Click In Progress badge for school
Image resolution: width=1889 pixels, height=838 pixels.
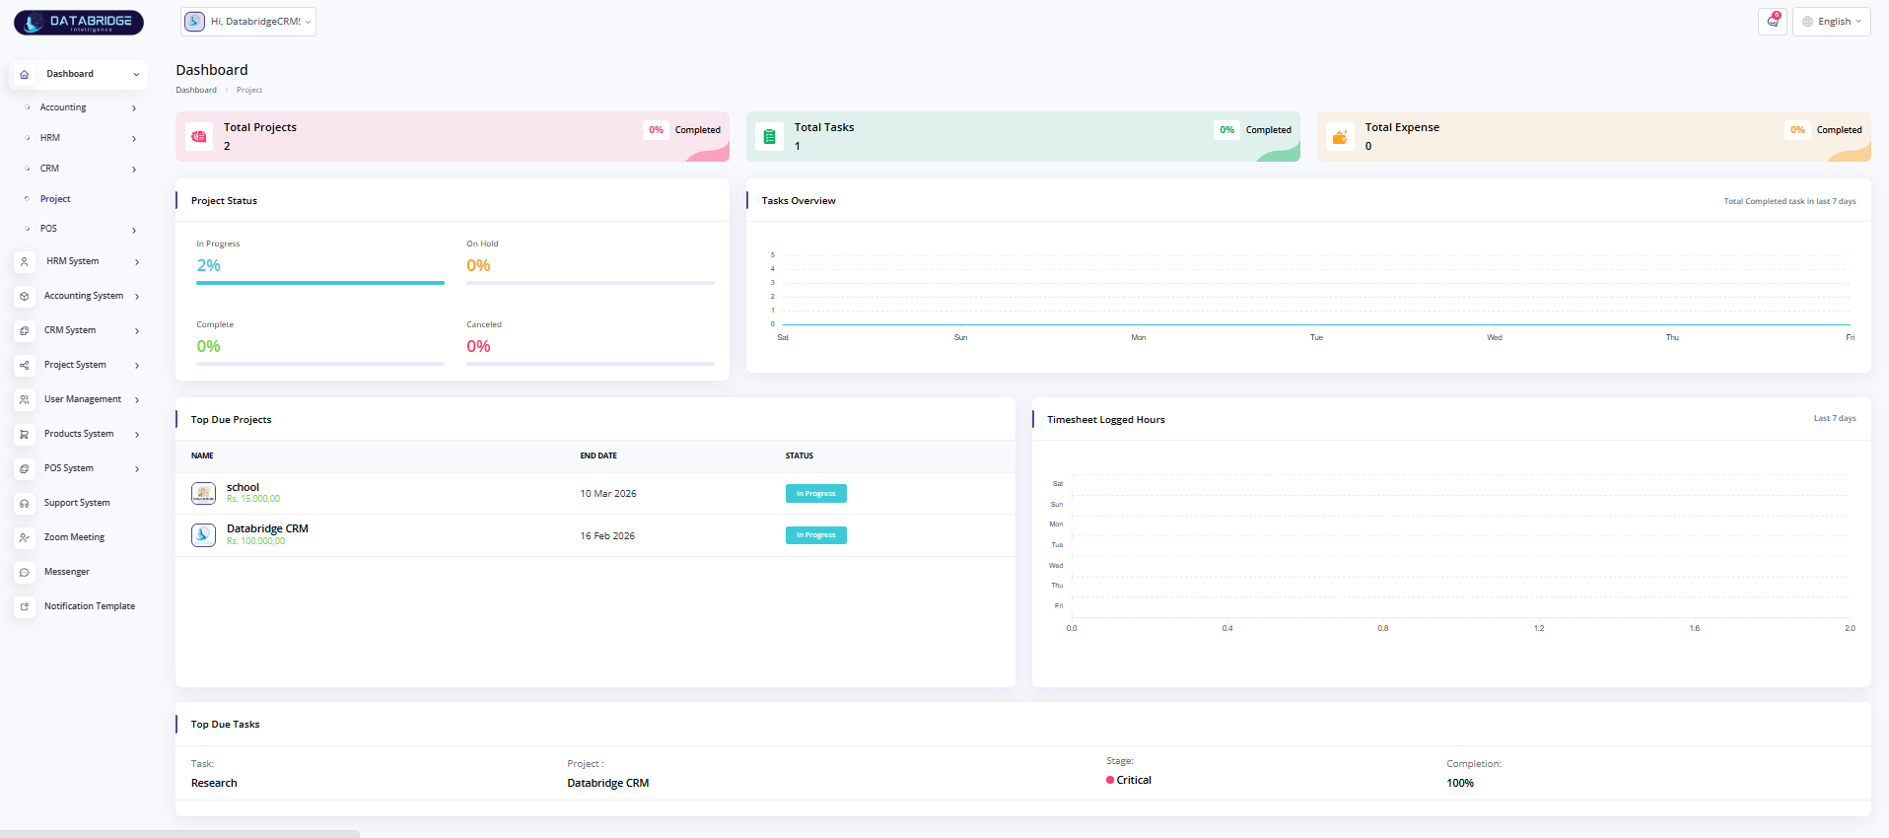(x=815, y=494)
